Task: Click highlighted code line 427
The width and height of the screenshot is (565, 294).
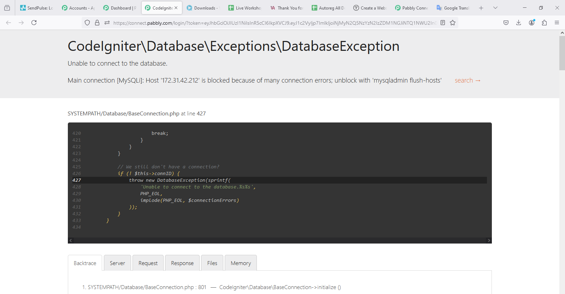Action: point(279,180)
